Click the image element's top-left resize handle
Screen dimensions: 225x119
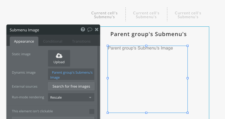tap(108, 46)
